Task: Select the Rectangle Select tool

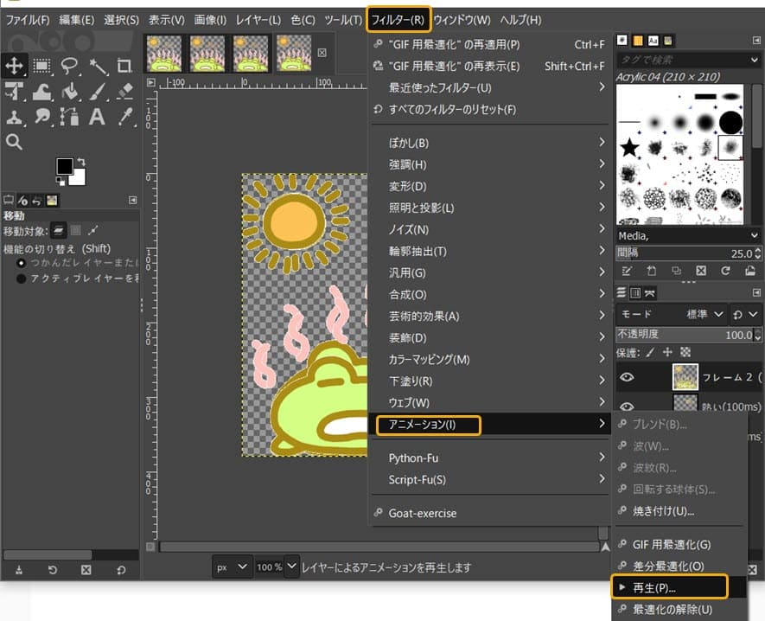Action: pyautogui.click(x=42, y=65)
